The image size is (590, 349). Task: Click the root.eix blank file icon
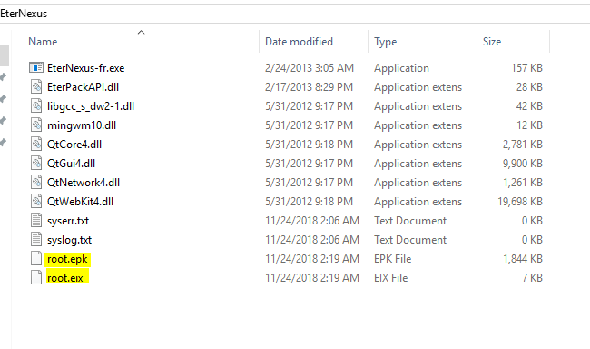tap(36, 278)
